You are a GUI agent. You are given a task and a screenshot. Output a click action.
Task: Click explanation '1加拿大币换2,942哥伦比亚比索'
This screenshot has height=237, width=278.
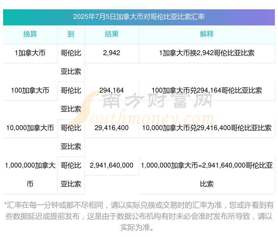point(207,53)
